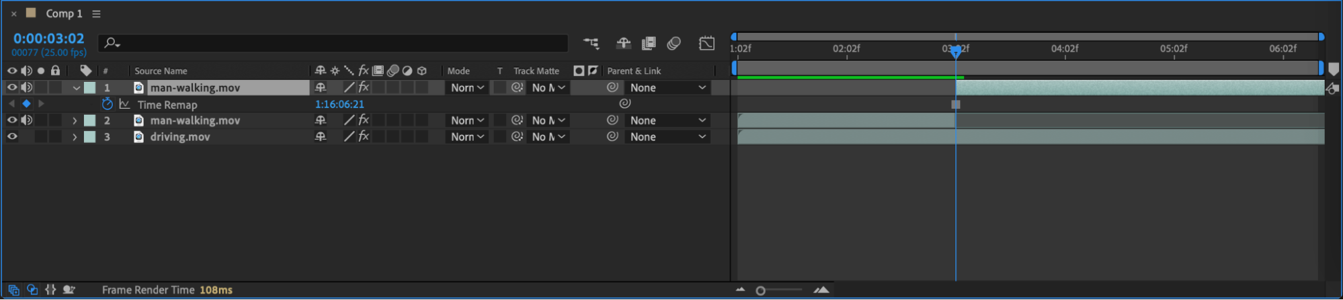Expand the driving.mov layer properties
This screenshot has width=1343, height=300.
[x=75, y=137]
